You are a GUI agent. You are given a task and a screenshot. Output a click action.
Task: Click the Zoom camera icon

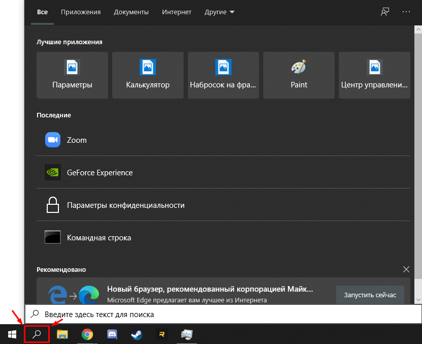(x=53, y=140)
